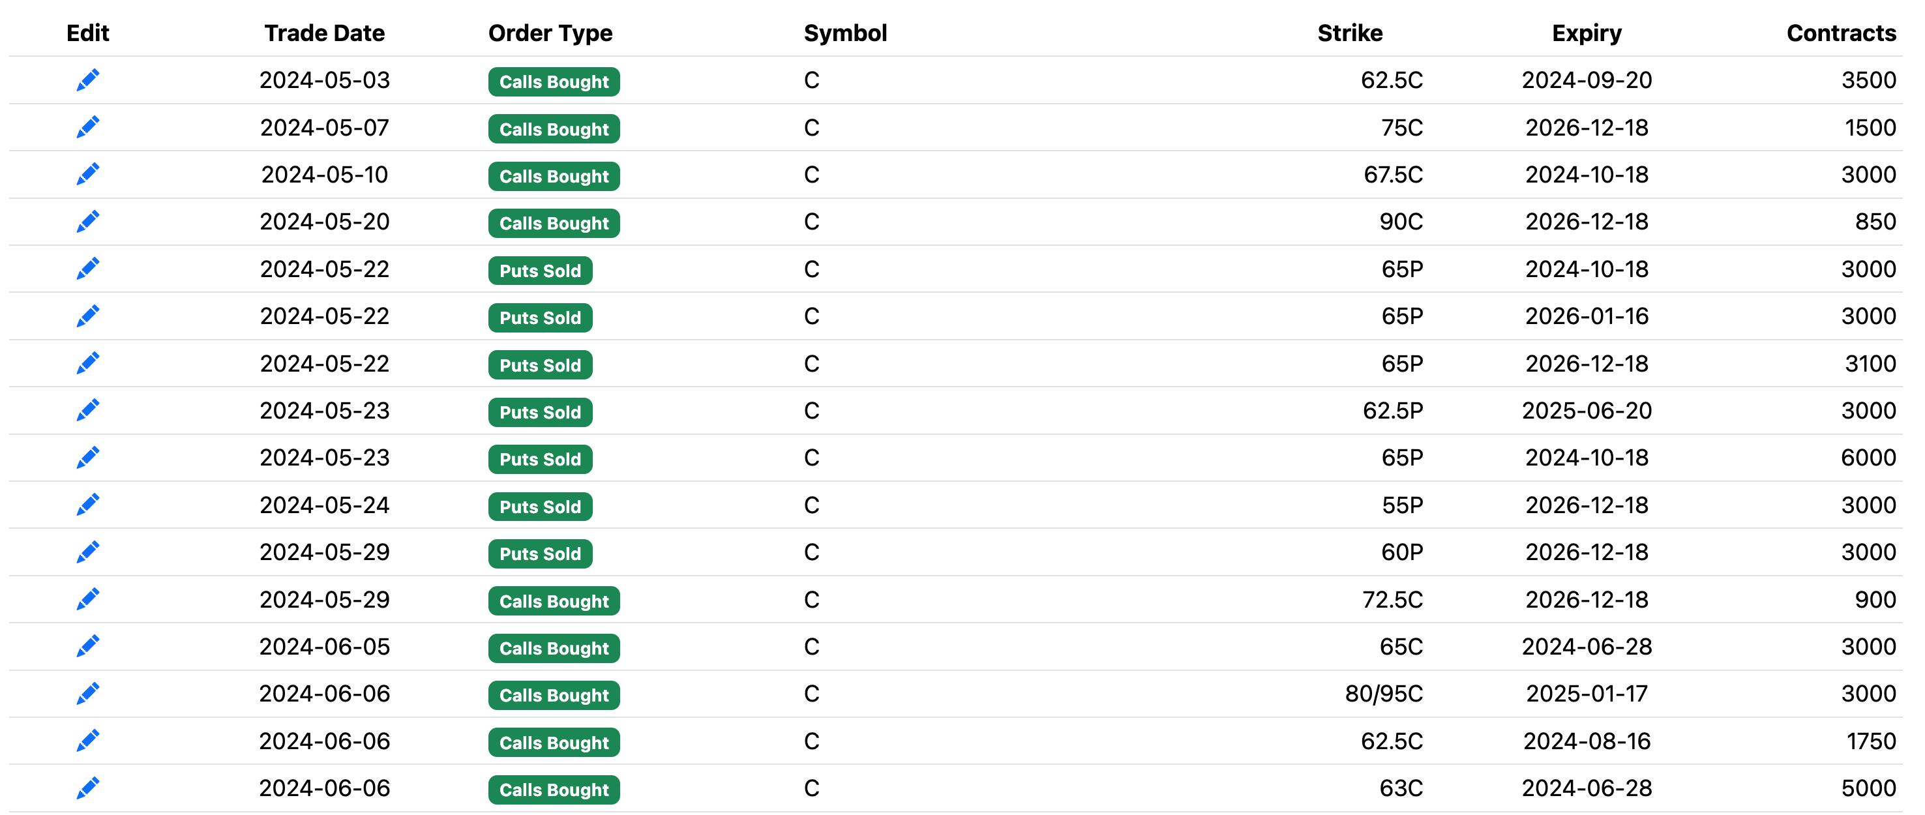Edit the 67.5C 2024-10-18 trade row
This screenshot has height=815, width=1925.
pyautogui.click(x=87, y=174)
